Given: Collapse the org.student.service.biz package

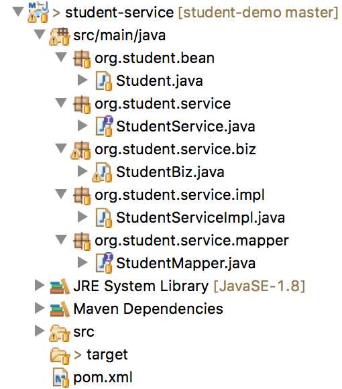Looking at the screenshot, I should pyautogui.click(x=61, y=149).
